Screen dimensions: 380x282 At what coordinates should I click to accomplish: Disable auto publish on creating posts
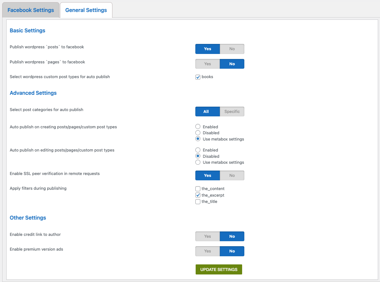pyautogui.click(x=198, y=133)
